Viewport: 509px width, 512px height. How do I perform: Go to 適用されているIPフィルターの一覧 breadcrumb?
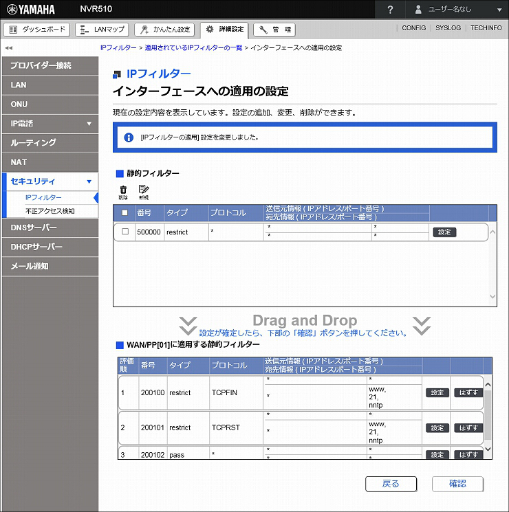(x=193, y=48)
